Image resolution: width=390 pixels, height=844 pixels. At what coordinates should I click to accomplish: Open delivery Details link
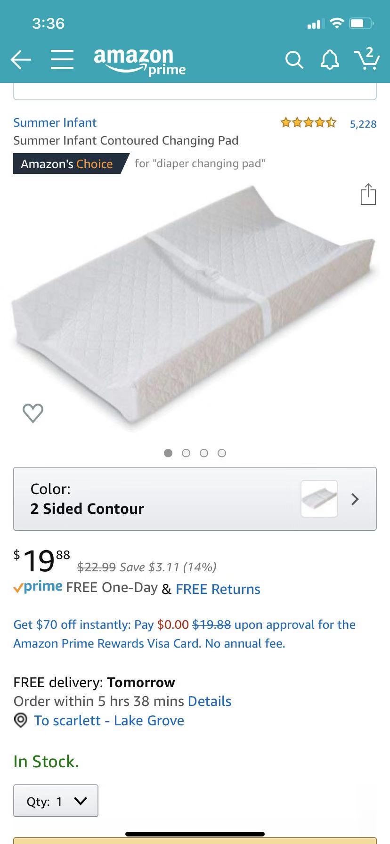click(x=210, y=701)
